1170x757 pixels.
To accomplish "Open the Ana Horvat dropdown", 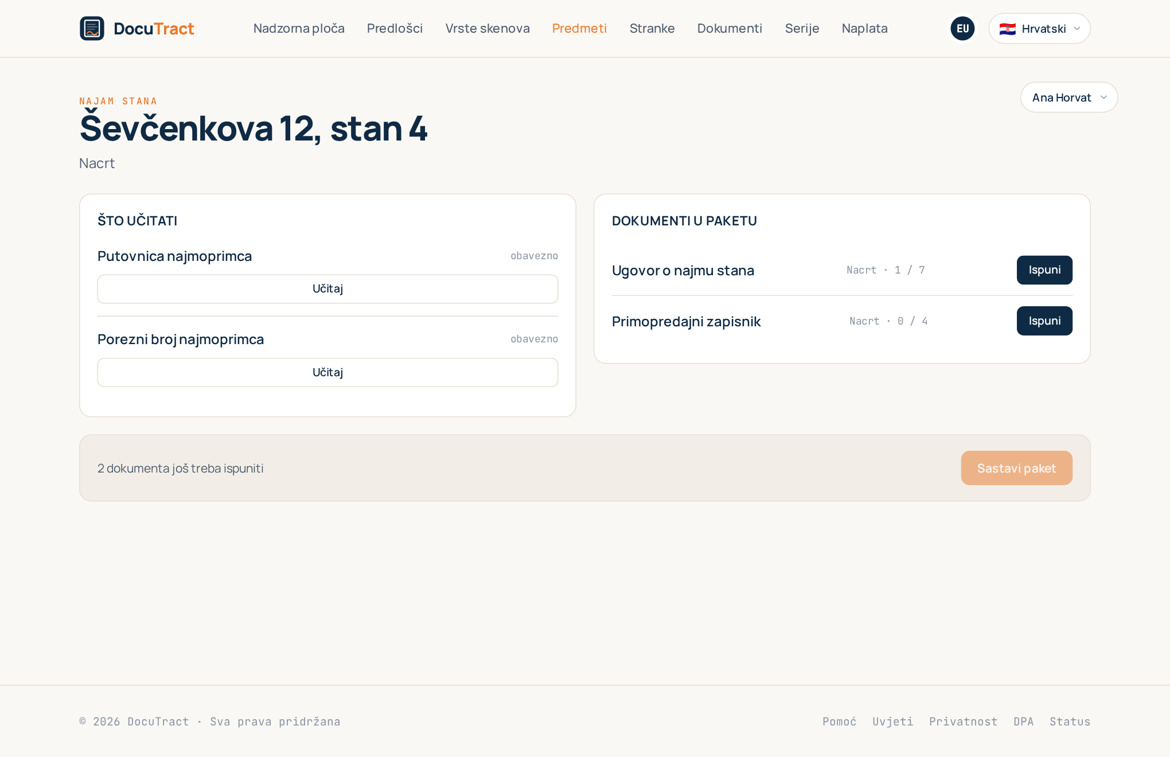I will (x=1069, y=97).
